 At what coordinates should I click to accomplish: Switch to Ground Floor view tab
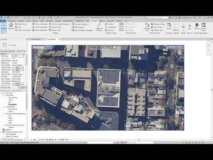tap(36, 39)
